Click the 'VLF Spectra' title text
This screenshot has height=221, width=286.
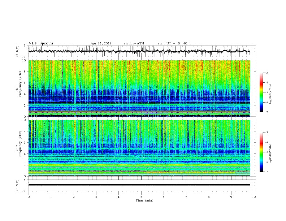click(x=41, y=43)
